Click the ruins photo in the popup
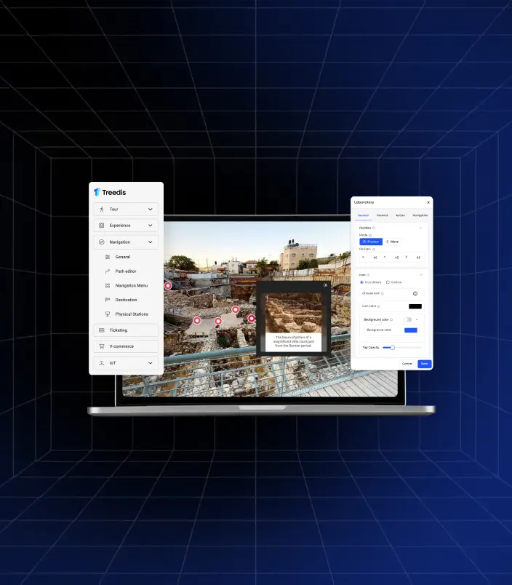The image size is (512, 585). pos(294,313)
